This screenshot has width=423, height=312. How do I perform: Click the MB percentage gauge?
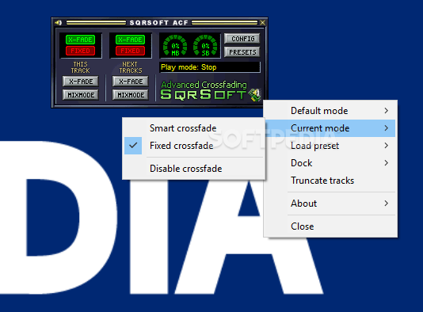[175, 46]
